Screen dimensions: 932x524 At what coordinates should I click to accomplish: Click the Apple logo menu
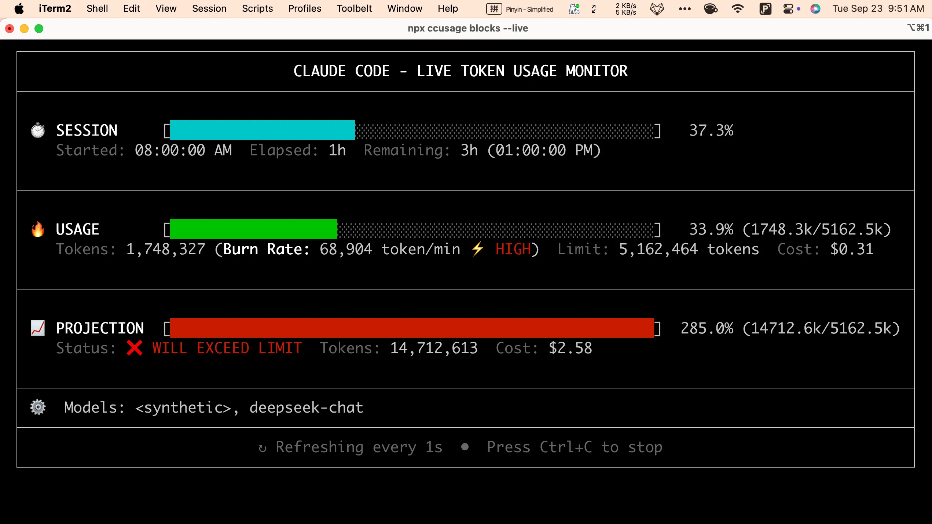coord(19,8)
